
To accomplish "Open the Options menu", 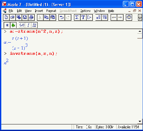I will [86, 11].
